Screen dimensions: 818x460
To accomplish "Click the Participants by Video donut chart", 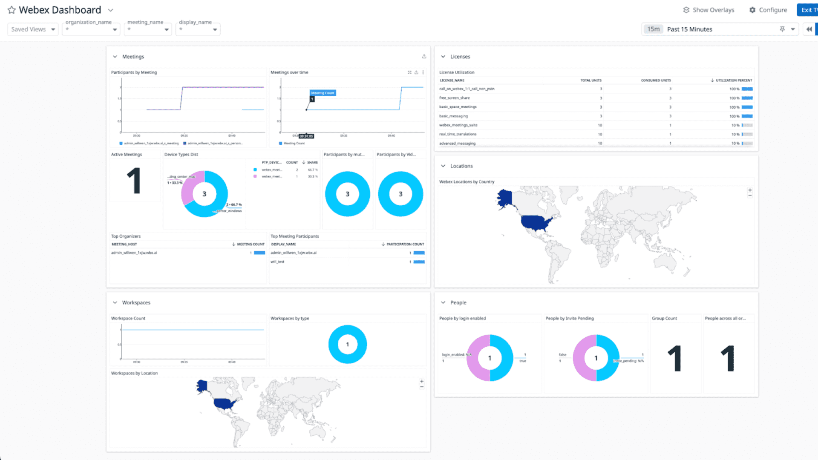I will pyautogui.click(x=400, y=194).
